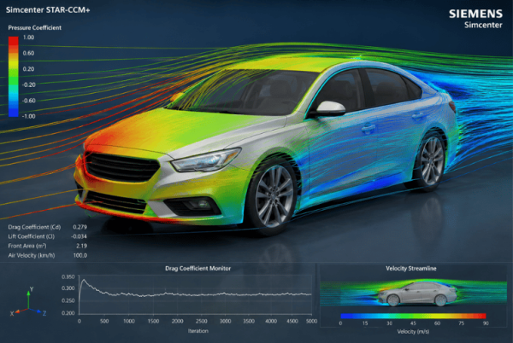Click the car's front grille
The height and width of the screenshot is (343, 513).
click(x=122, y=167)
